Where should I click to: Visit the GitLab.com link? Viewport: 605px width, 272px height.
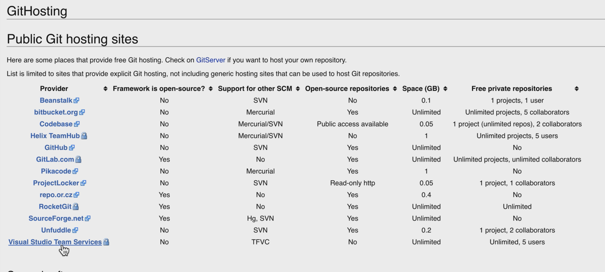[x=55, y=159]
